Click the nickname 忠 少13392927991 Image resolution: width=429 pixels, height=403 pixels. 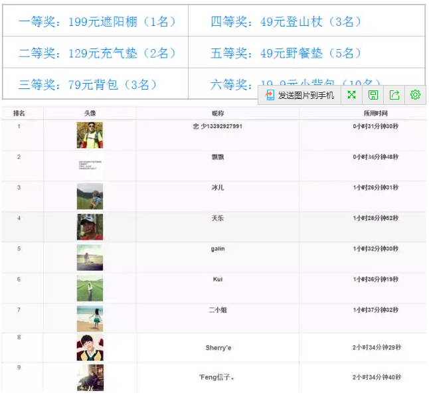(x=218, y=126)
